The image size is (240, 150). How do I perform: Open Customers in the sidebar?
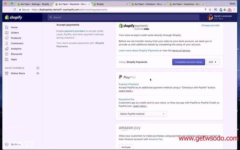point(17,43)
